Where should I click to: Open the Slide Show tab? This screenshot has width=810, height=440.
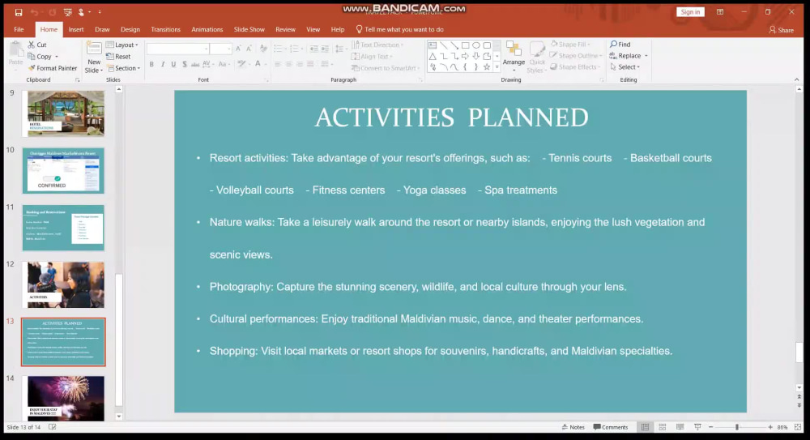pyautogui.click(x=249, y=29)
